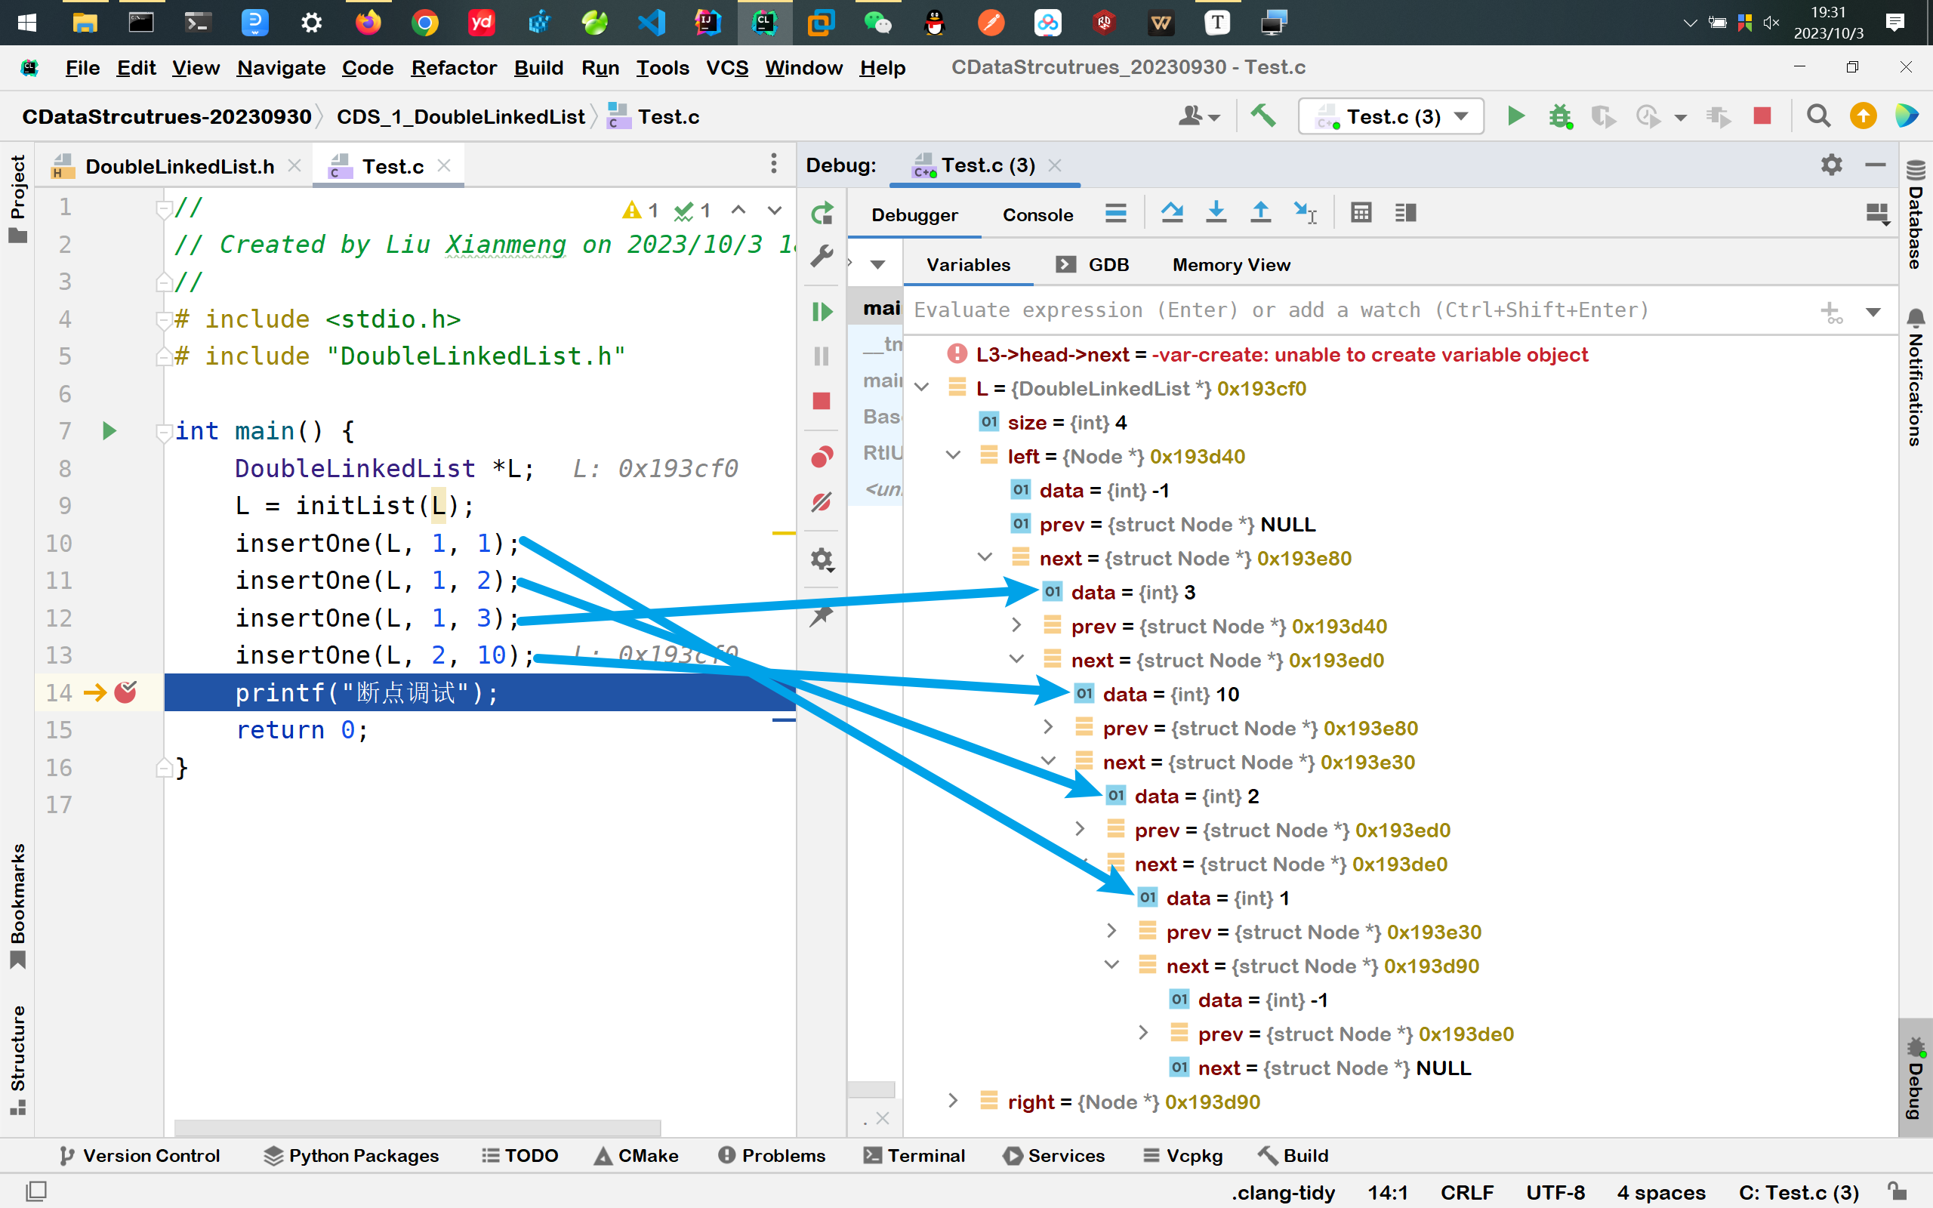Stop debug session in the Debug sidebar

pos(822,401)
